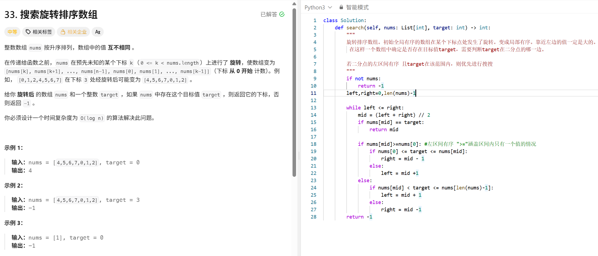598x256 pixels.
Task: Click the 'mid = (left + right) // 2' line
Action: coord(394,115)
